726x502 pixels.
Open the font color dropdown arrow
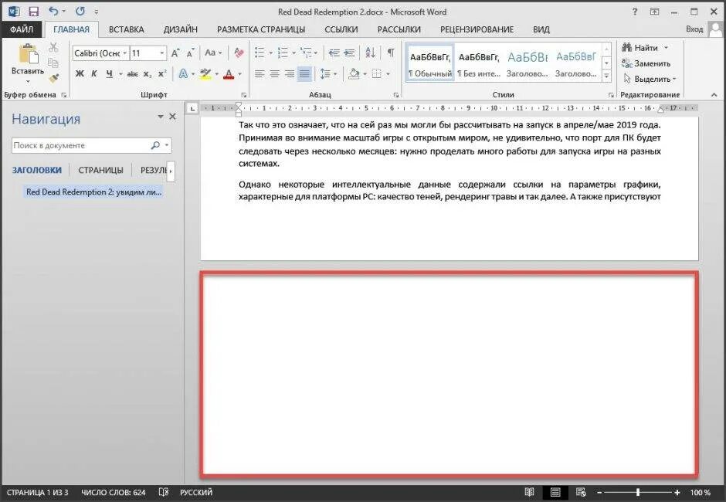[240, 74]
